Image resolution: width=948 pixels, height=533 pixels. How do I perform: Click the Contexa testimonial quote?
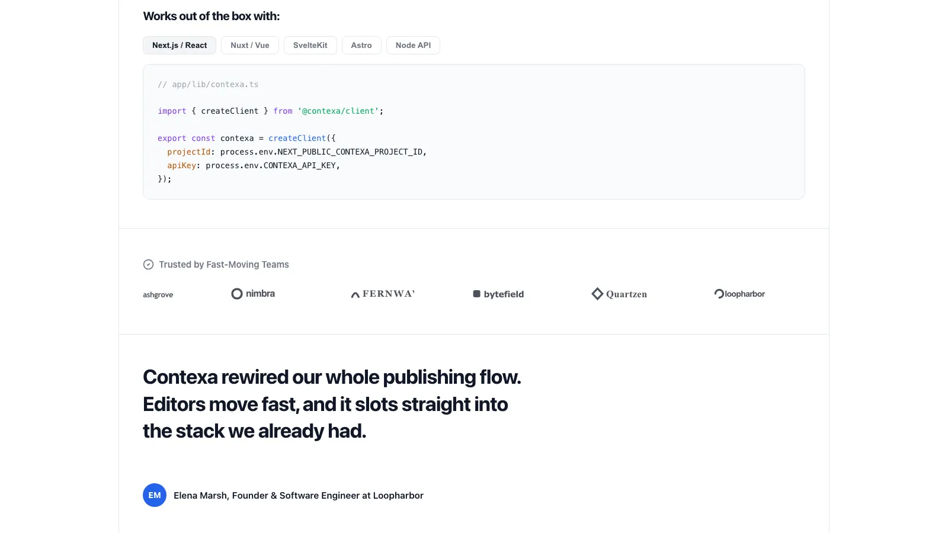pos(332,404)
